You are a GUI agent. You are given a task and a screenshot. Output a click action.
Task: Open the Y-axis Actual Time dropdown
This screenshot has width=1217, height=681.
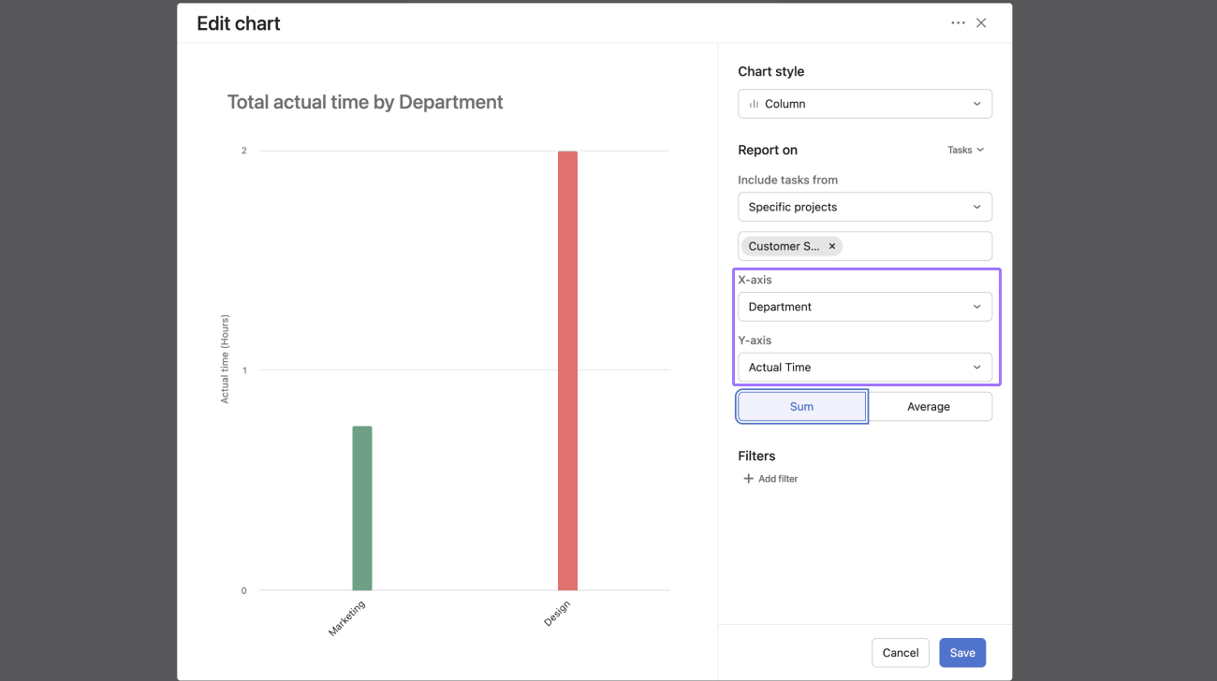tap(864, 368)
